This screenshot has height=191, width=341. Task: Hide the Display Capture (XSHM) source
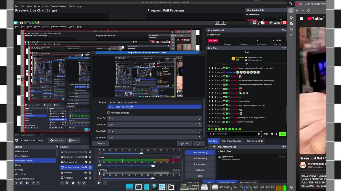86,167
